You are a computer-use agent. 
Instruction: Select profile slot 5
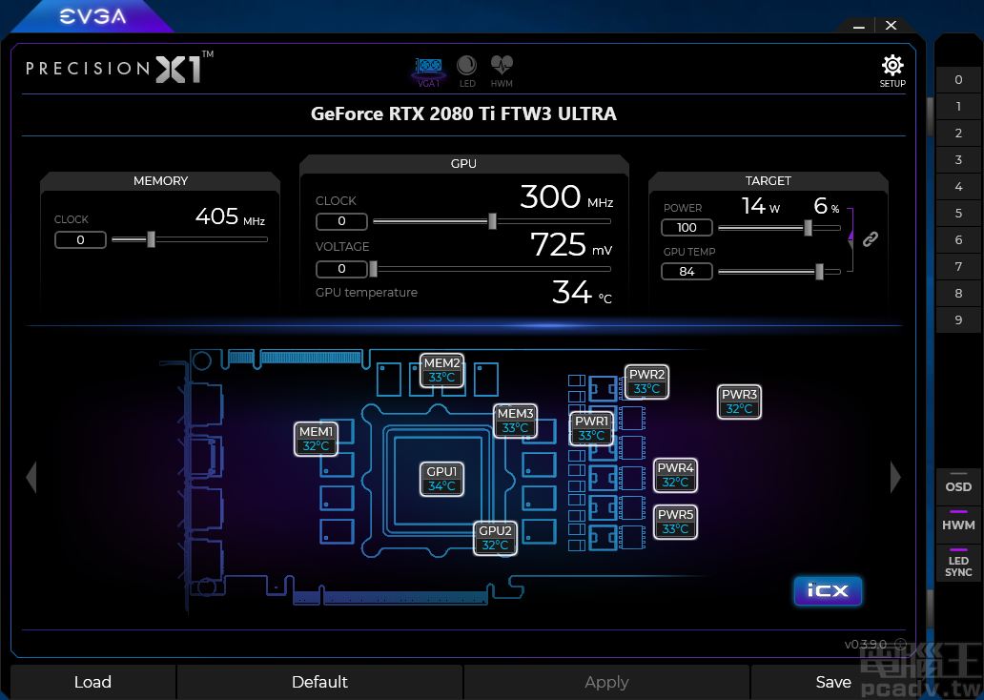(x=958, y=213)
